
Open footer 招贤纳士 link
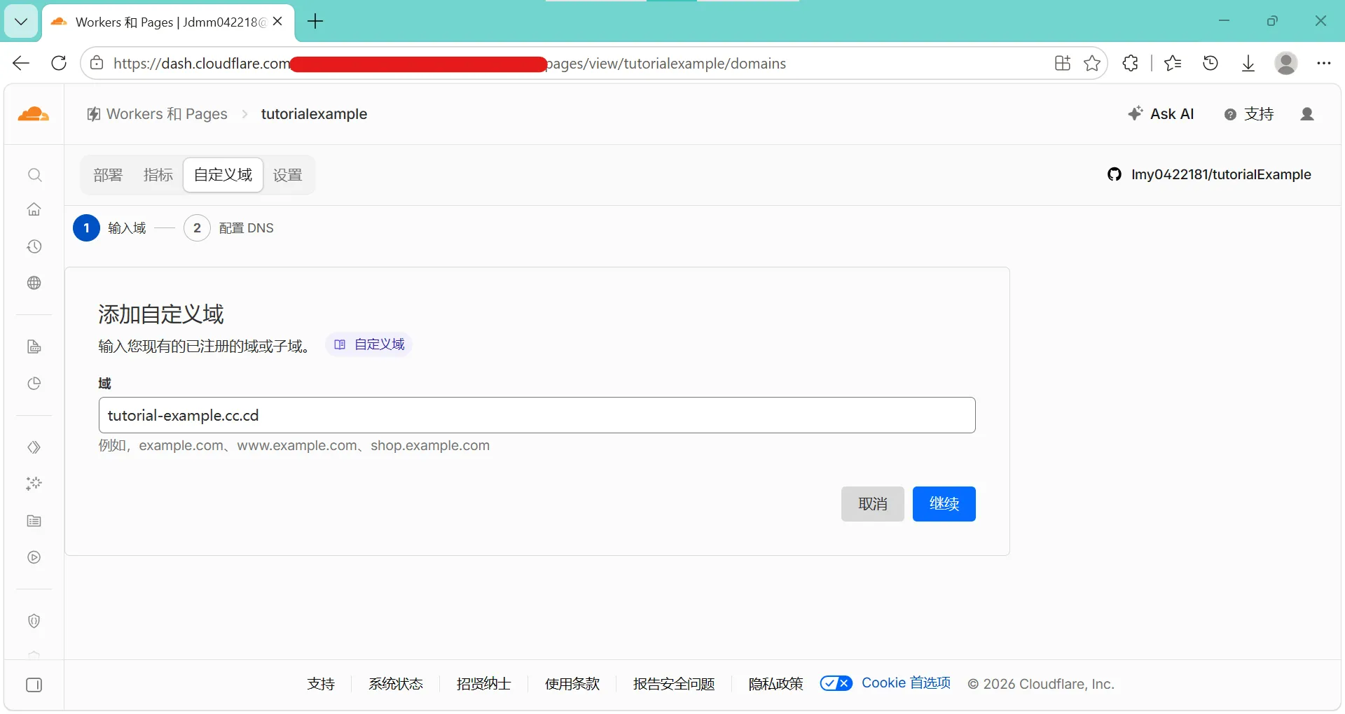tap(484, 684)
